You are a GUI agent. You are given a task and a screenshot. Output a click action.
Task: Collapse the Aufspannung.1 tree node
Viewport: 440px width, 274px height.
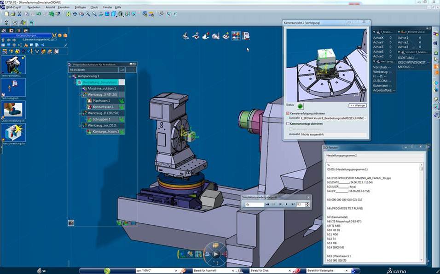click(x=70, y=76)
